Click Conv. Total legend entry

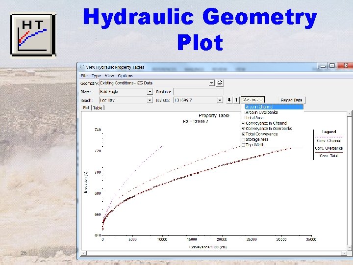(x=328, y=156)
